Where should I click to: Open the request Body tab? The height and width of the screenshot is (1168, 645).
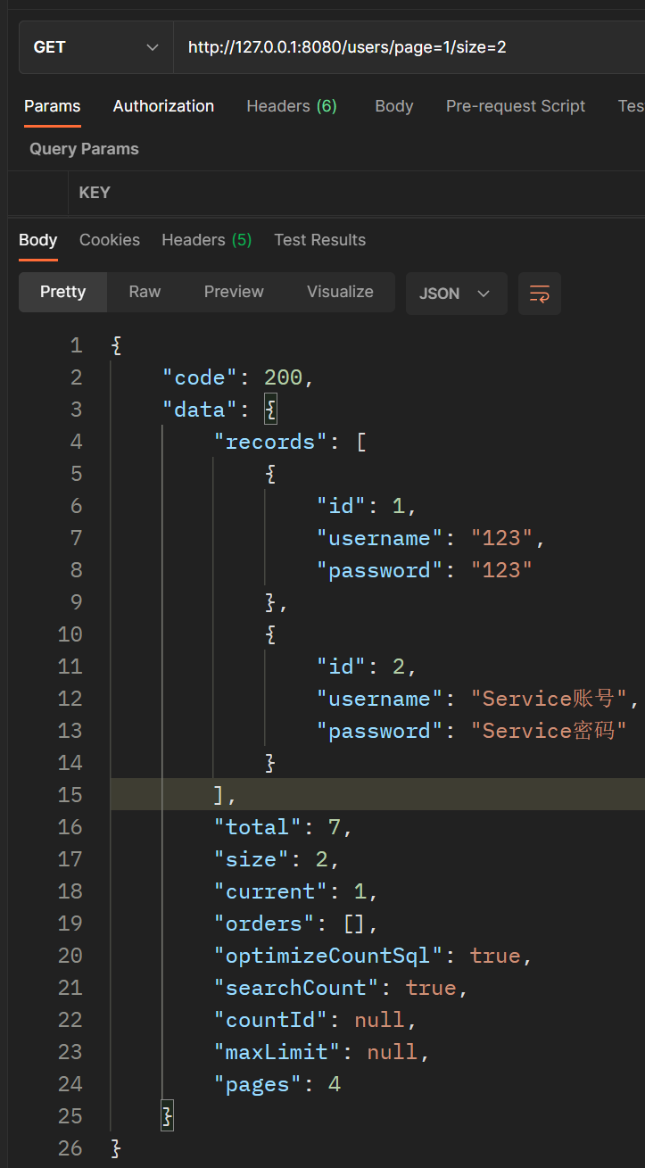[x=393, y=106]
